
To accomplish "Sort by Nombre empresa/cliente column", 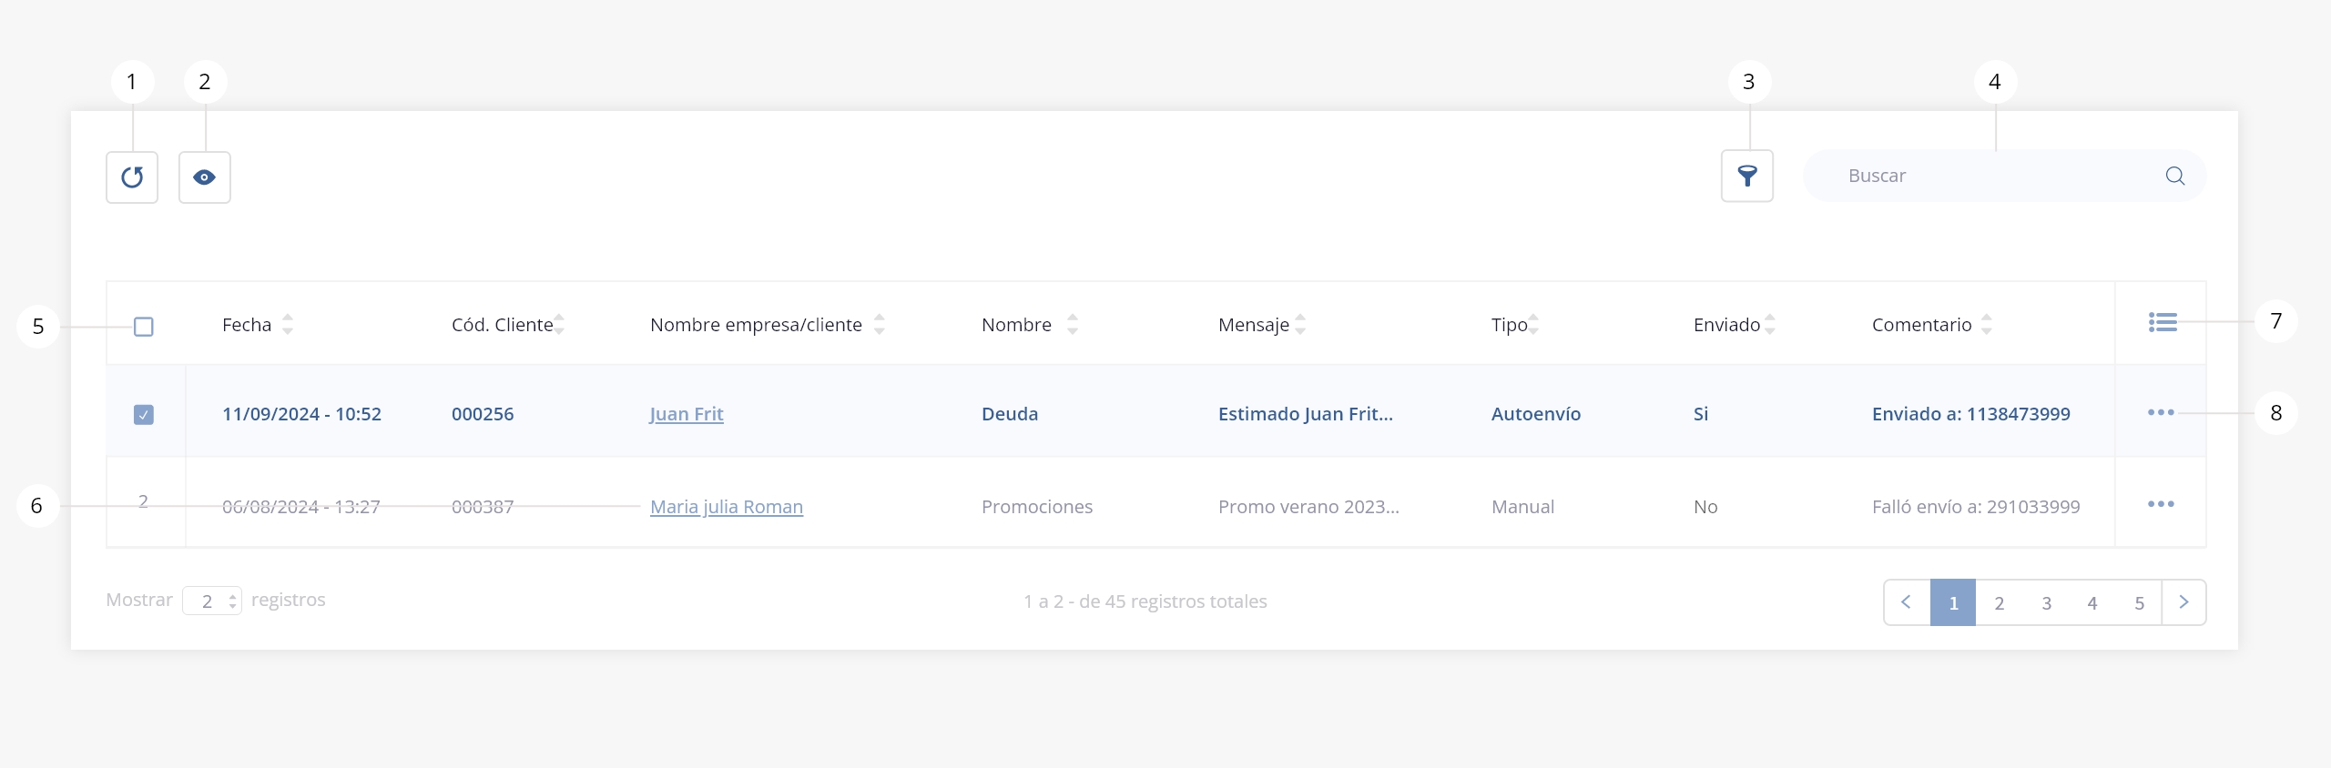I will coord(879,325).
